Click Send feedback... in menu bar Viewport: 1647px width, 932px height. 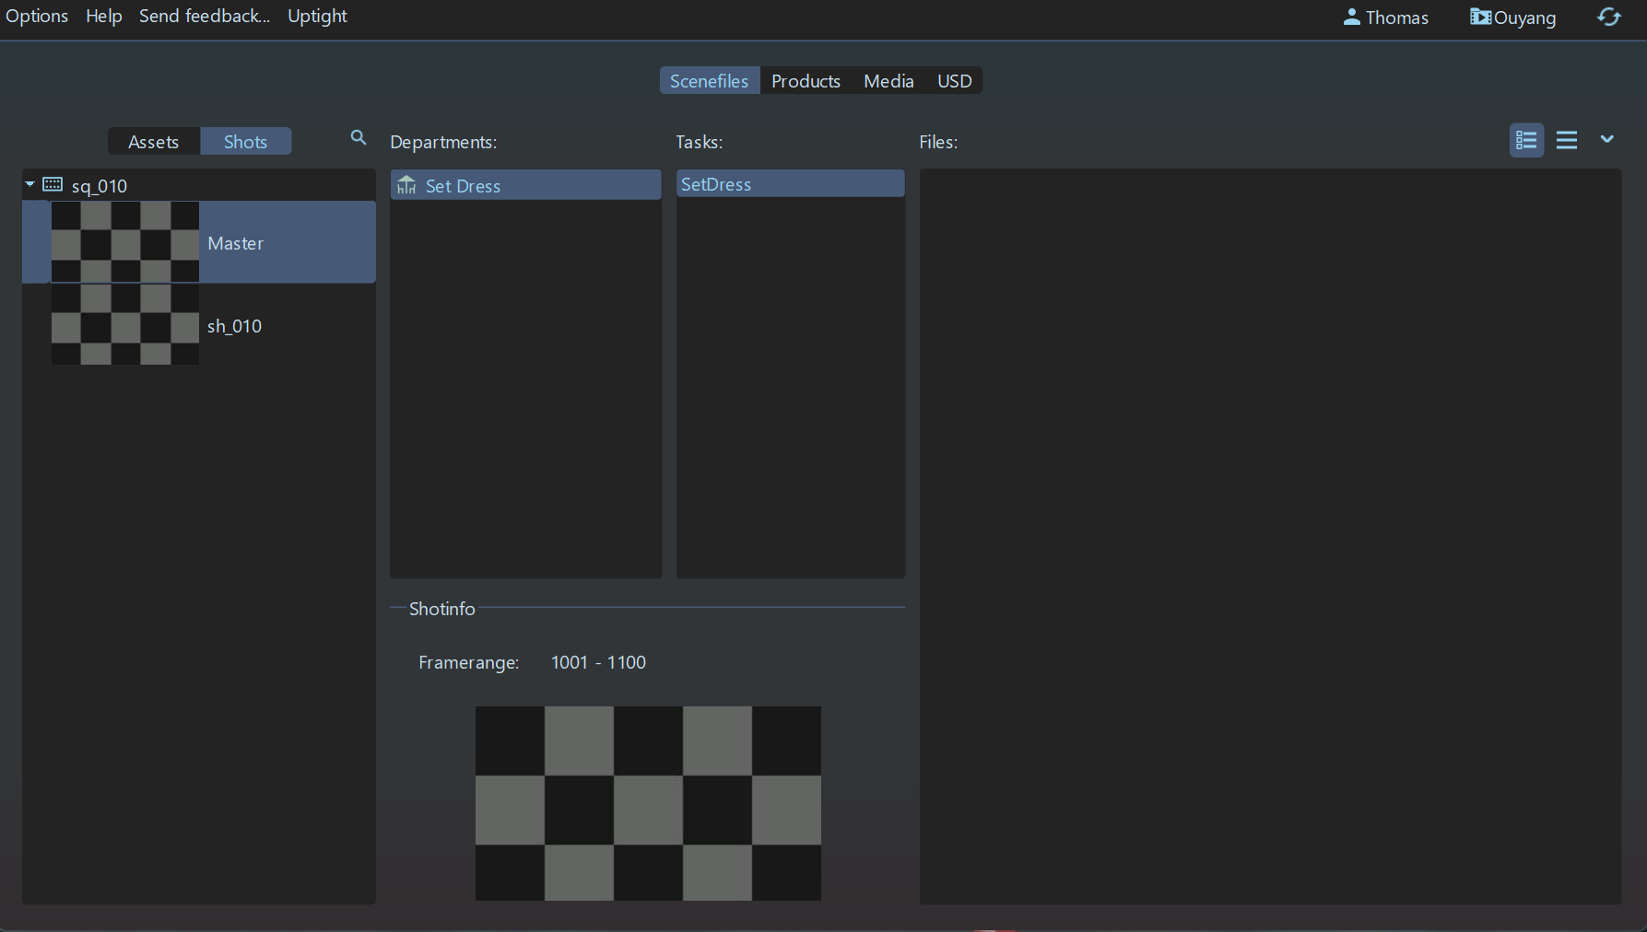(x=204, y=17)
